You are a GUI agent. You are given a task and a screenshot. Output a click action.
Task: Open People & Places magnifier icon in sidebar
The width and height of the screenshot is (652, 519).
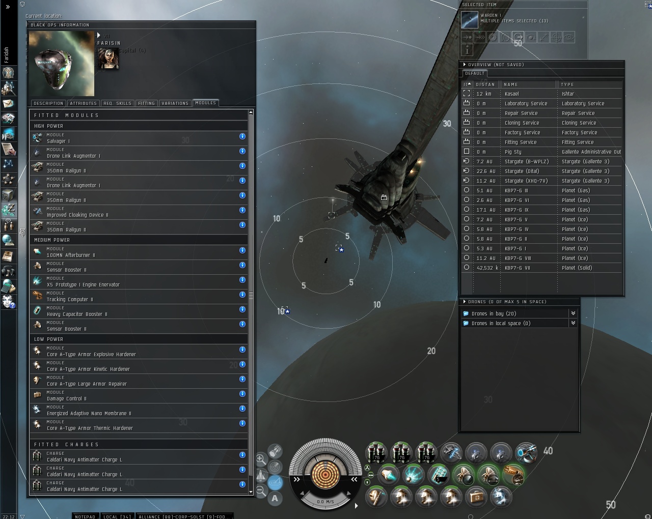pos(8,89)
